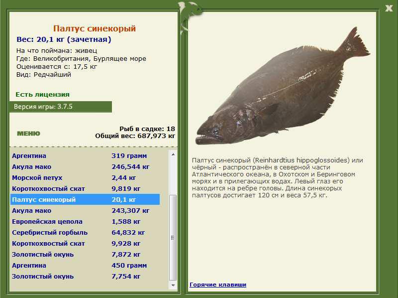Click the Есть лицензия label
This screenshot has height=298, width=398.
(42, 94)
